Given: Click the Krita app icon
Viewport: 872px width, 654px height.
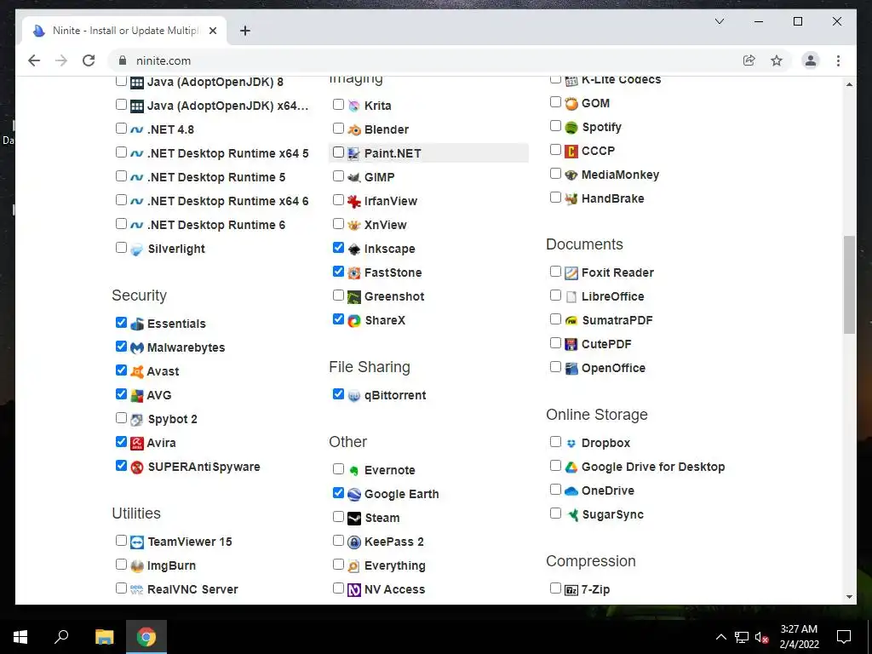Looking at the screenshot, I should (x=354, y=106).
